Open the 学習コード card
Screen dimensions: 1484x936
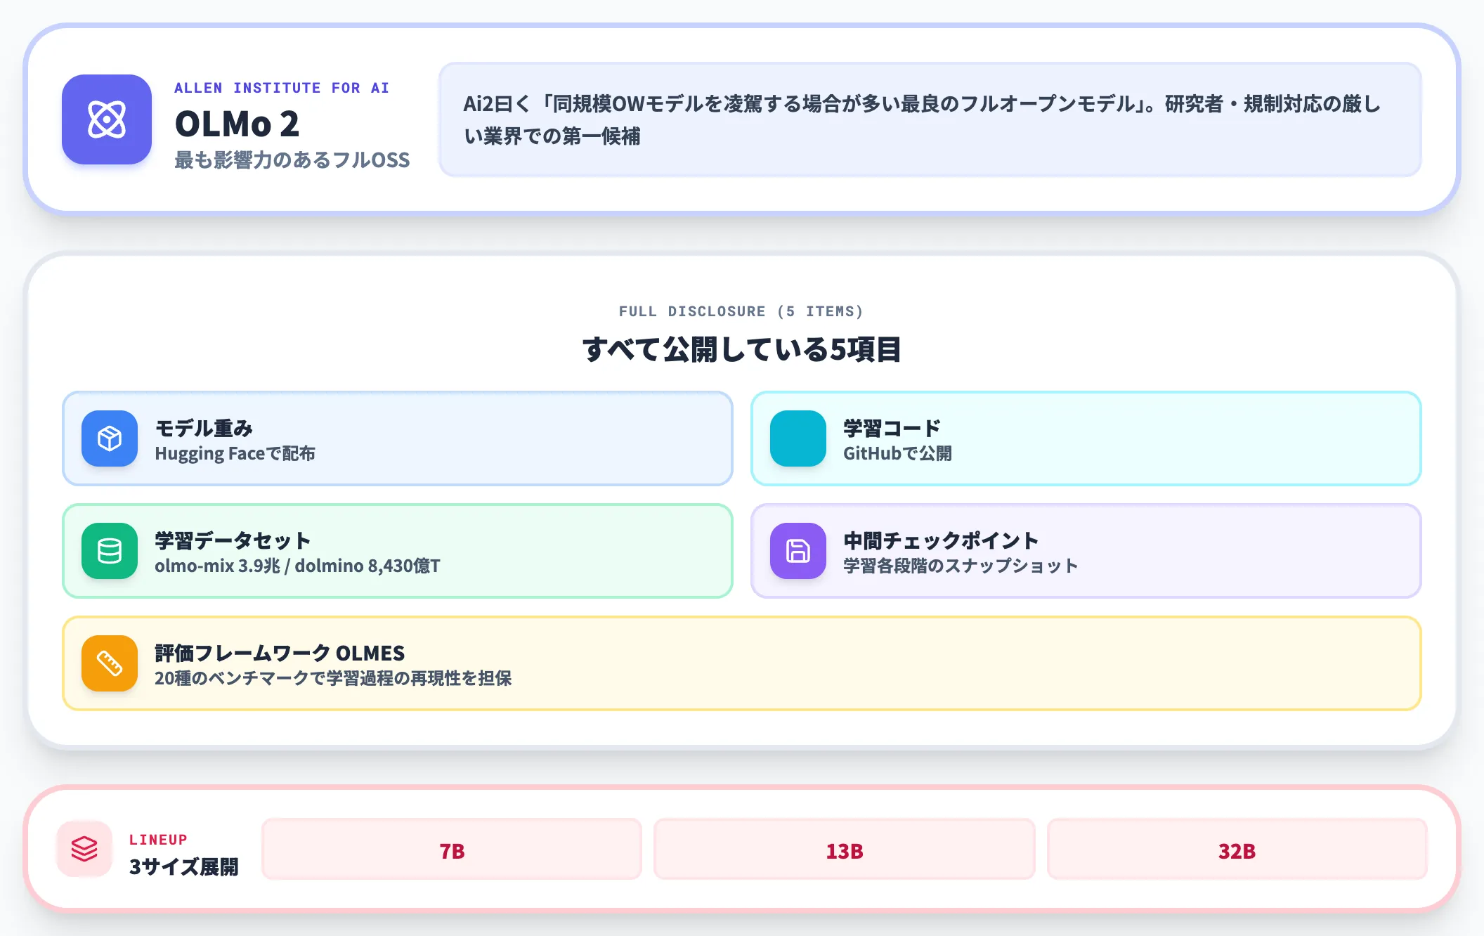point(1086,438)
